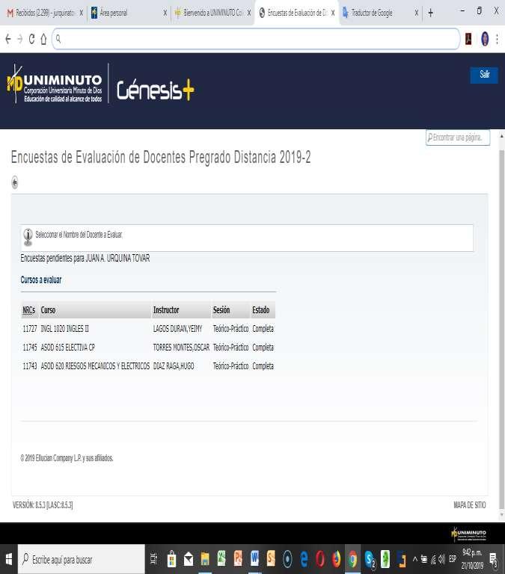Open Chrome's three-dot menu
The height and width of the screenshot is (574, 505).
click(497, 39)
